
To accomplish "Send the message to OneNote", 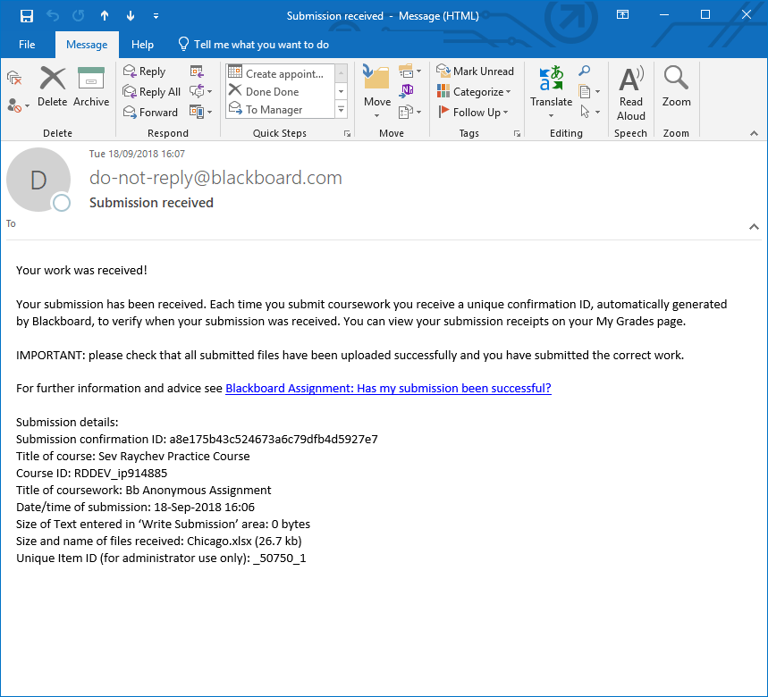I will coord(407,91).
